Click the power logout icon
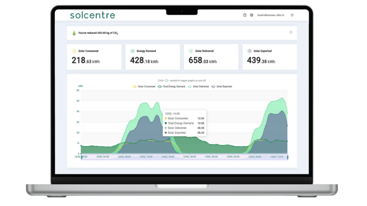The image size is (367, 206). [292, 15]
